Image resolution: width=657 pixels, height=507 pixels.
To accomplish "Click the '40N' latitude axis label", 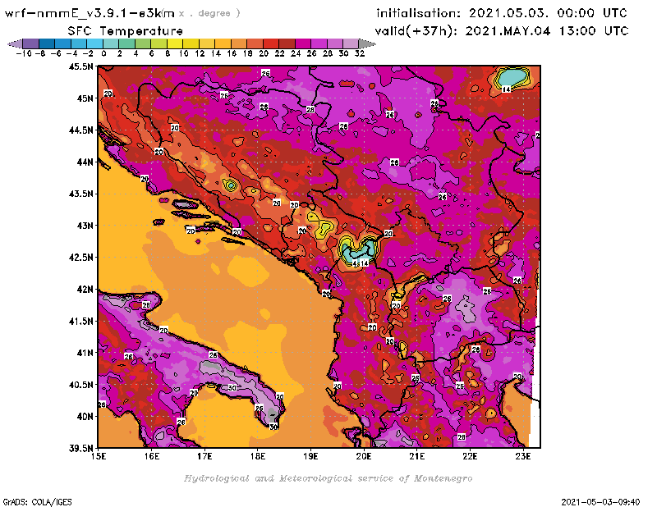I will pos(85,417).
